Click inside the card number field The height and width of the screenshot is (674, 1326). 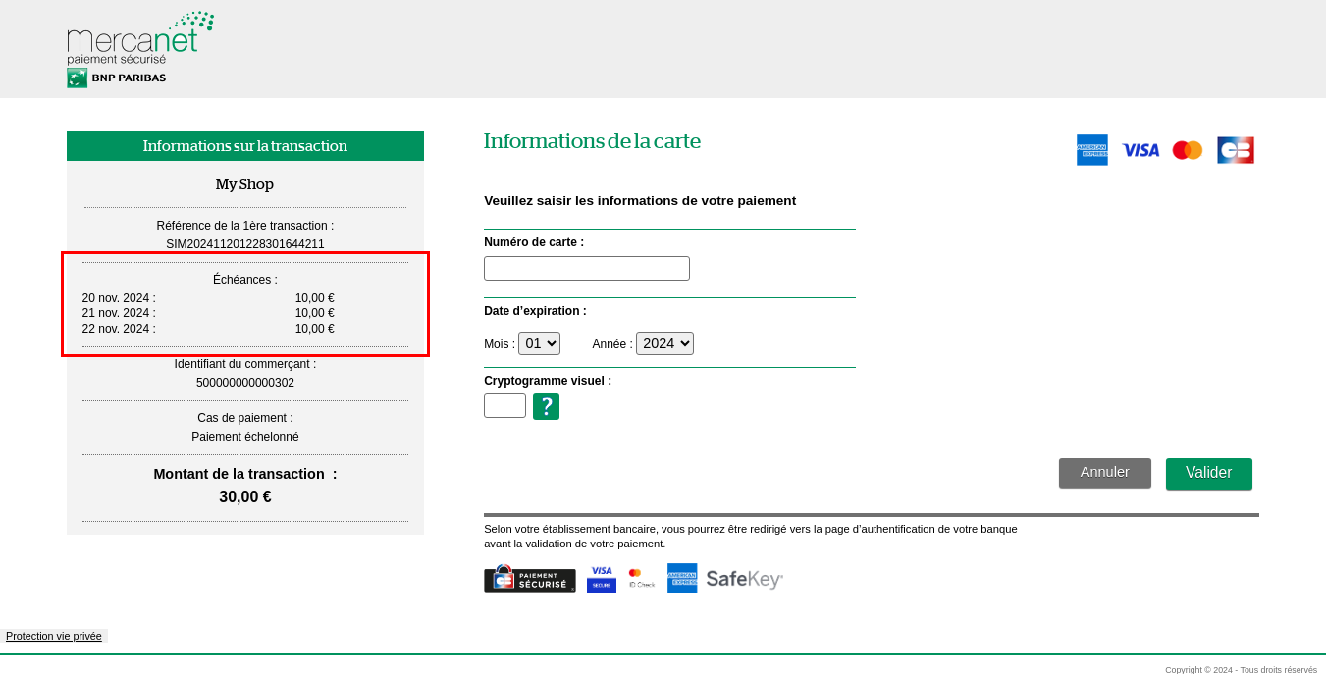coord(586,267)
